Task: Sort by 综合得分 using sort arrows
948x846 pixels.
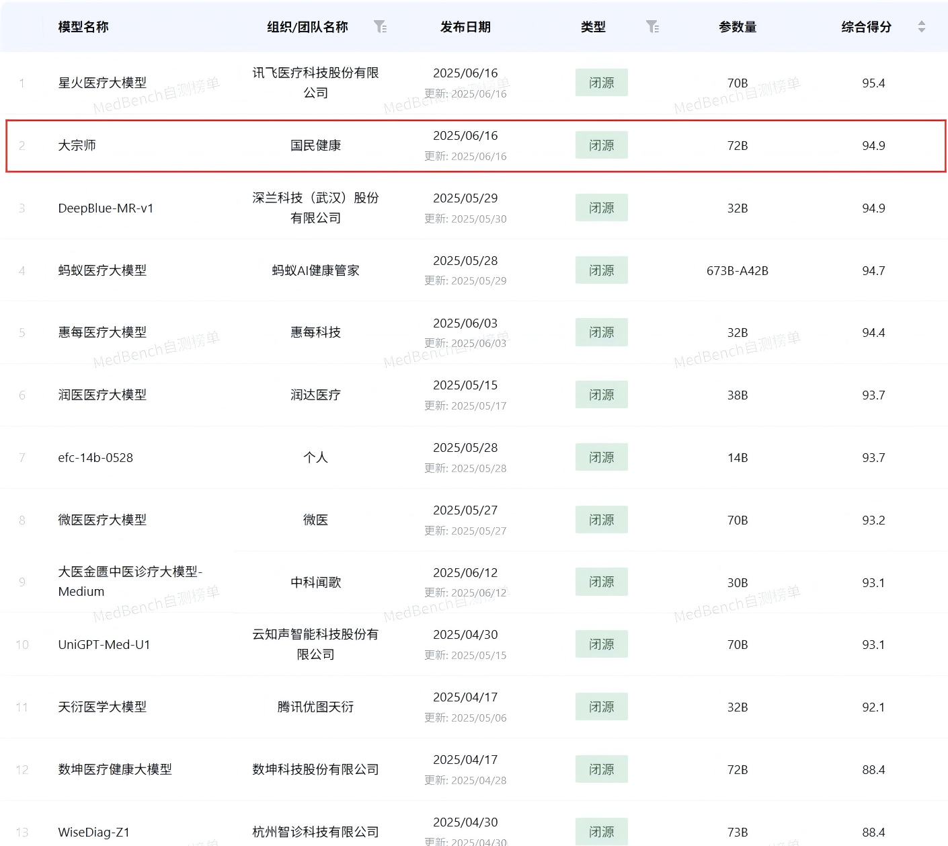Action: click(x=922, y=27)
